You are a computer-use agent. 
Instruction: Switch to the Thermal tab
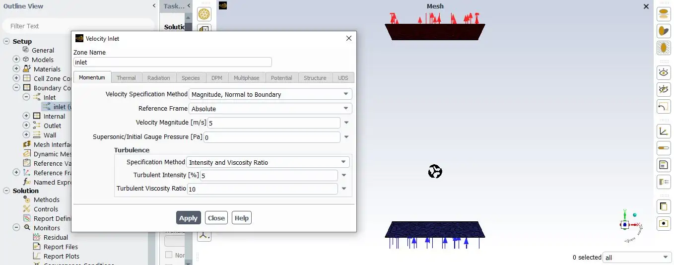126,78
